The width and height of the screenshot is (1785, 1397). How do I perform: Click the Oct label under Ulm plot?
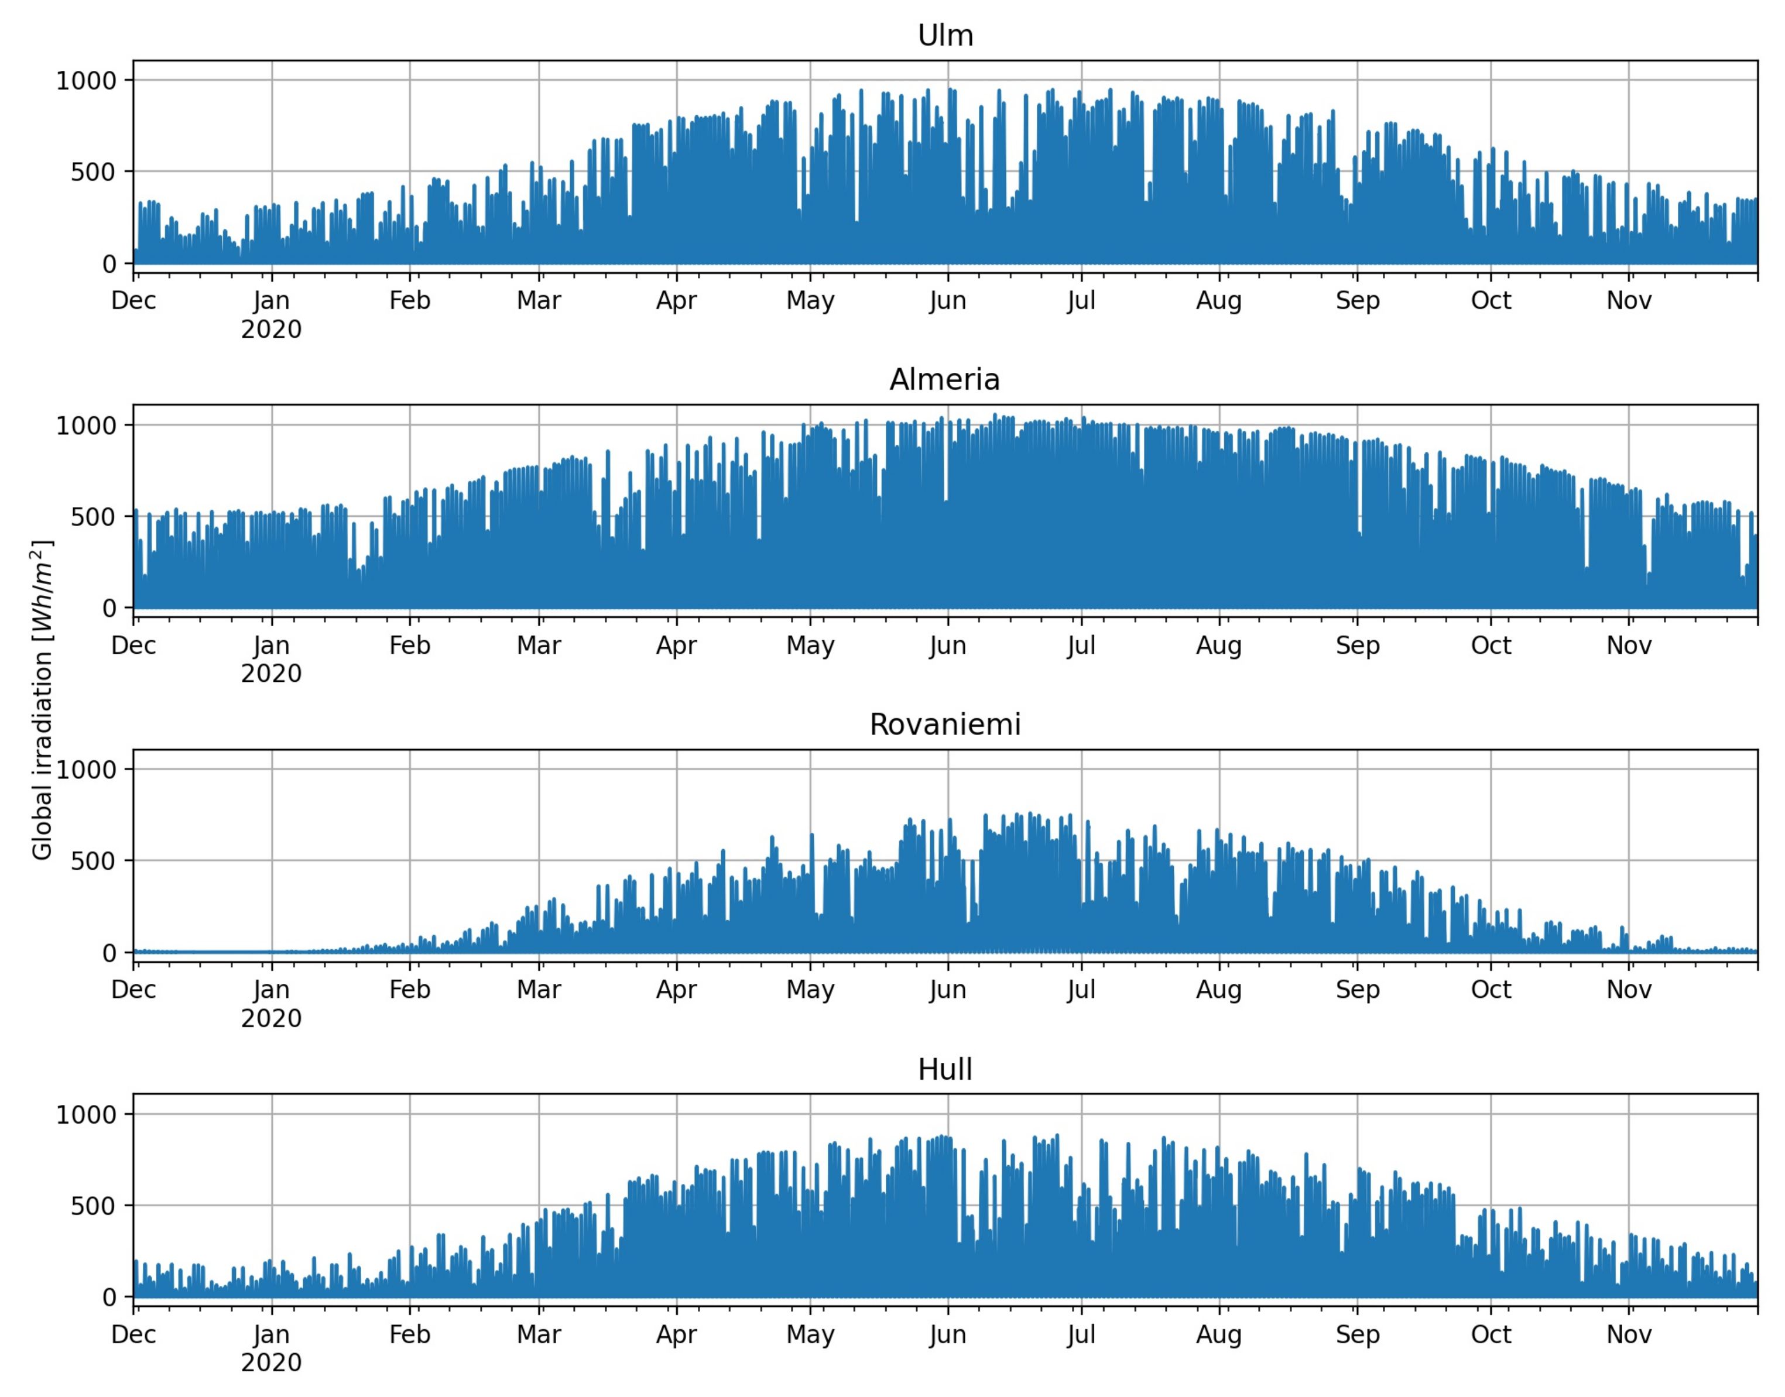[1491, 301]
